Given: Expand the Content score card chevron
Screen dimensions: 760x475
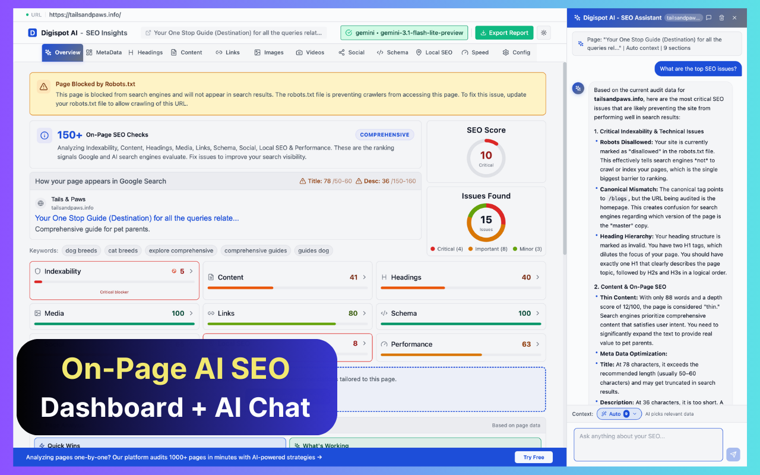Looking at the screenshot, I should [x=365, y=277].
